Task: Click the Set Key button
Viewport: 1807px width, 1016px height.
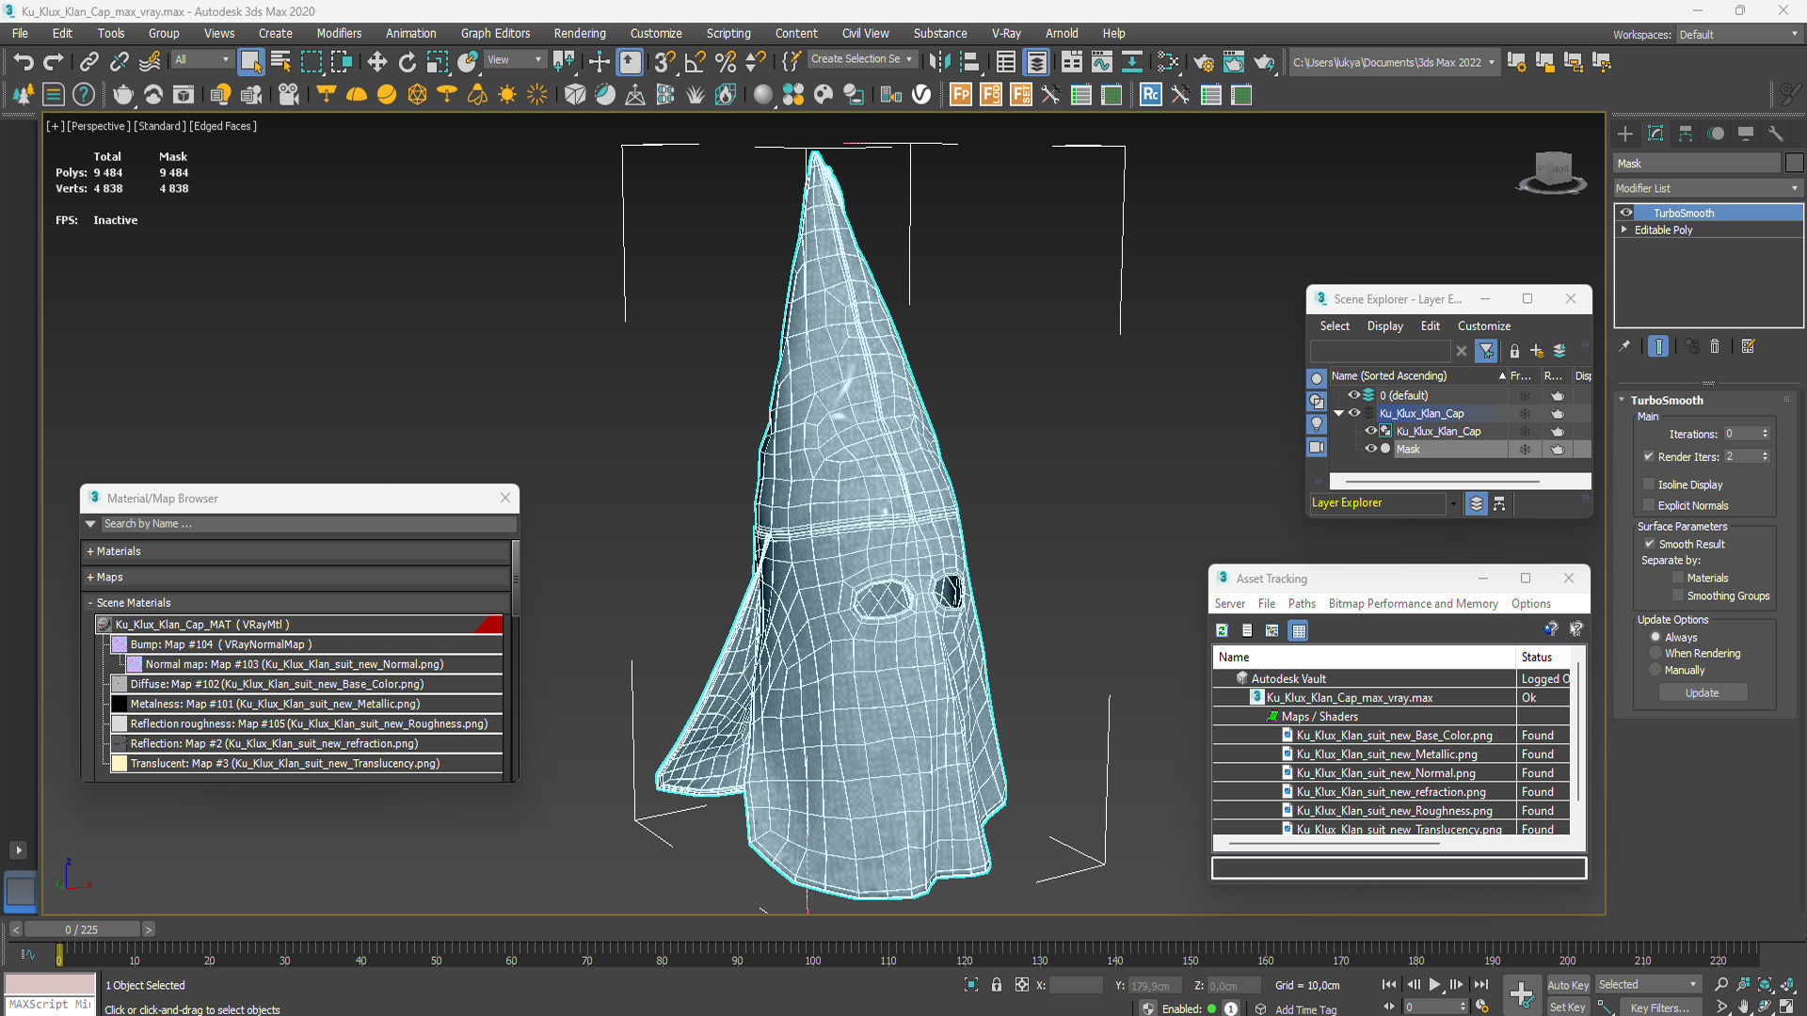Action: click(1568, 1007)
